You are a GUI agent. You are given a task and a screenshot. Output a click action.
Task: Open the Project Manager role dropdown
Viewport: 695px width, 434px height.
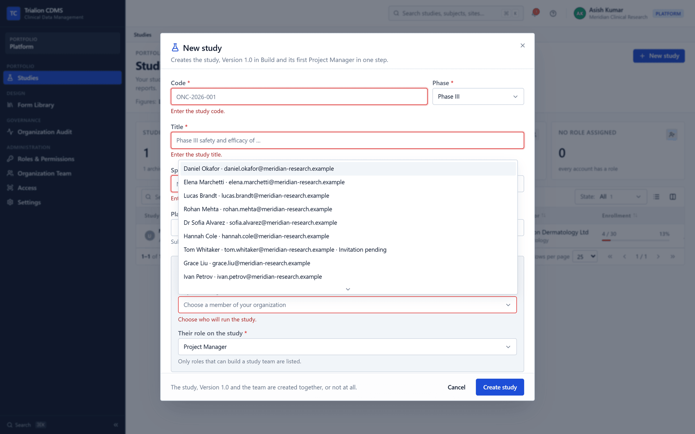click(347, 347)
